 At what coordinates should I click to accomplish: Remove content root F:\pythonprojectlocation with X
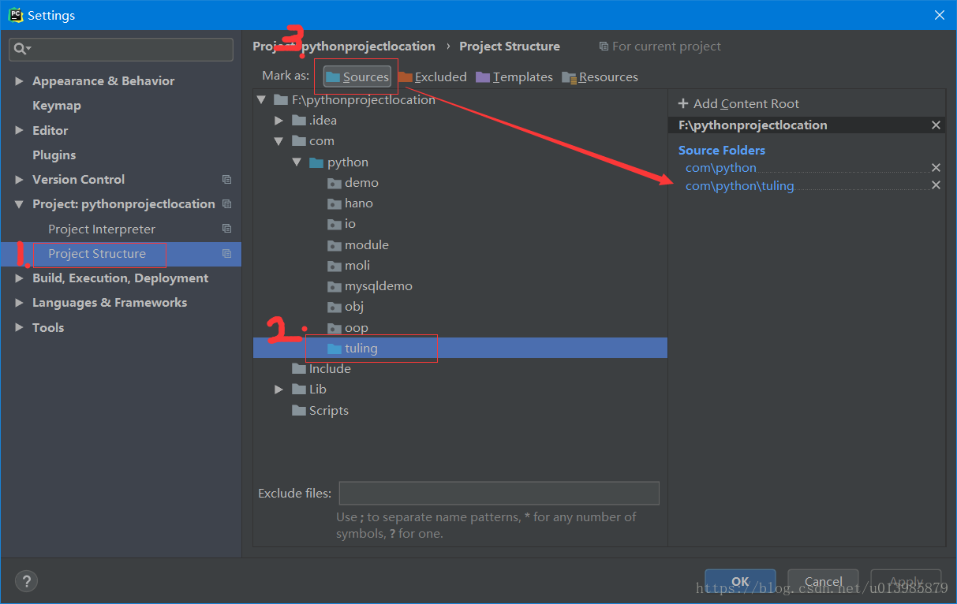pos(936,125)
